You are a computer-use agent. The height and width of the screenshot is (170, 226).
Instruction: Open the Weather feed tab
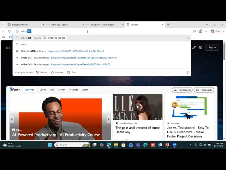point(74,90)
